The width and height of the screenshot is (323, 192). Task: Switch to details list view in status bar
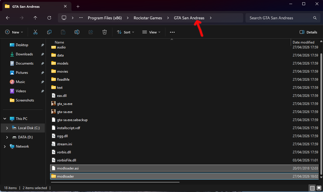click(312, 188)
